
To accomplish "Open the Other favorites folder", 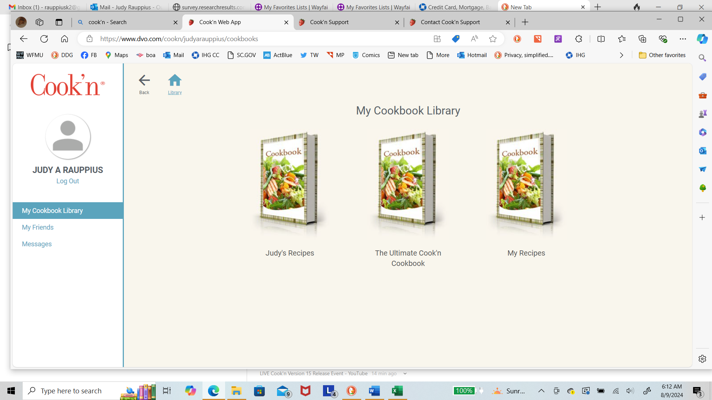I will [x=662, y=55].
